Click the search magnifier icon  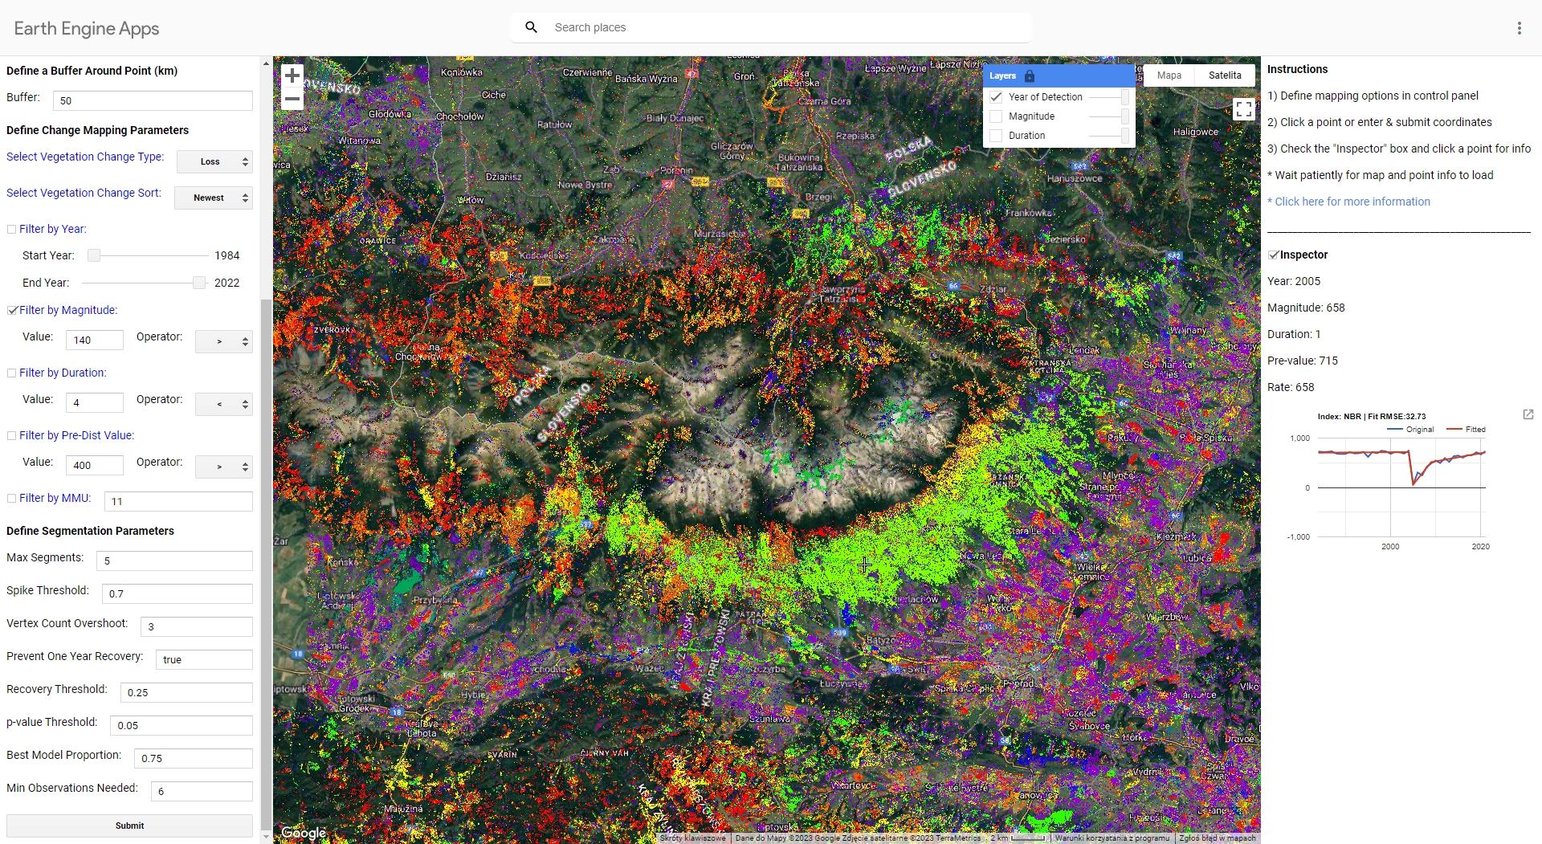click(x=531, y=27)
